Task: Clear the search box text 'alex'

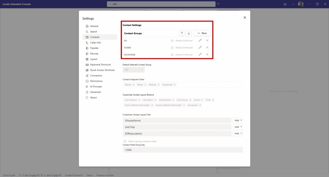Action: [110, 4]
